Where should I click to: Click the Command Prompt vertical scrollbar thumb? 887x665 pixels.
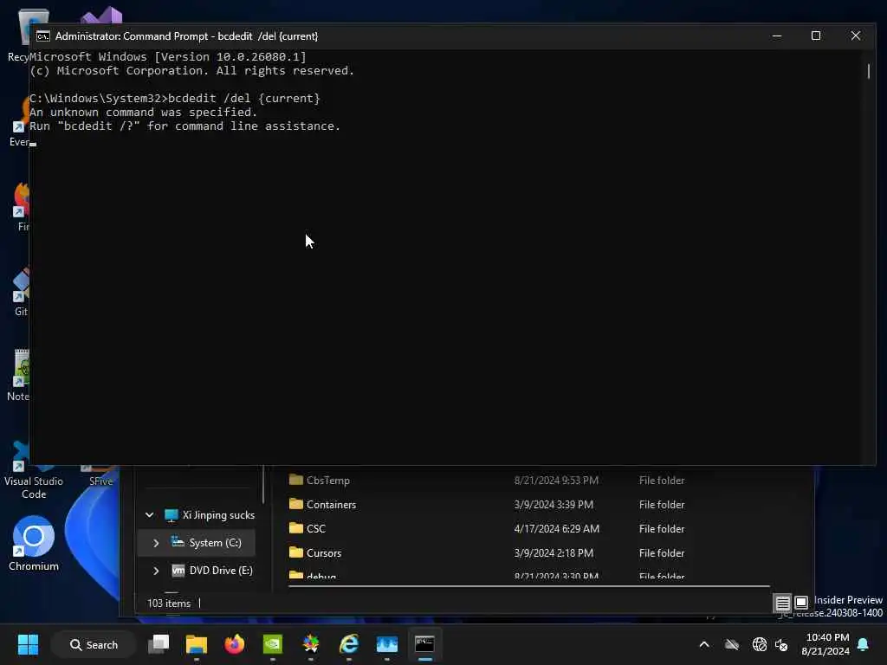click(x=869, y=71)
